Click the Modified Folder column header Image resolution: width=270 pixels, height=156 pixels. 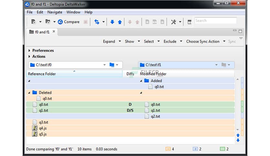pyautogui.click(x=186, y=74)
